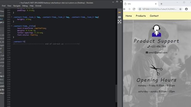Go back in Chrome browser
The height and width of the screenshot is (107, 191).
(x=124, y=9)
